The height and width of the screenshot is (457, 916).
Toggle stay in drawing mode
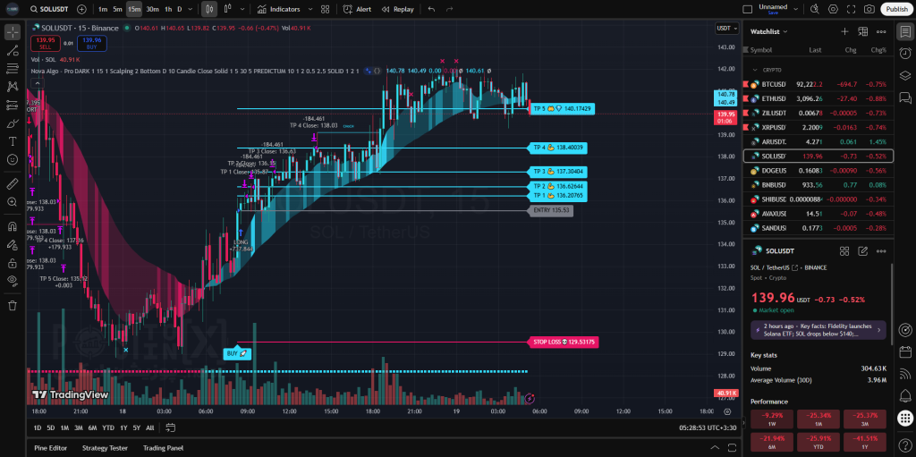point(13,245)
